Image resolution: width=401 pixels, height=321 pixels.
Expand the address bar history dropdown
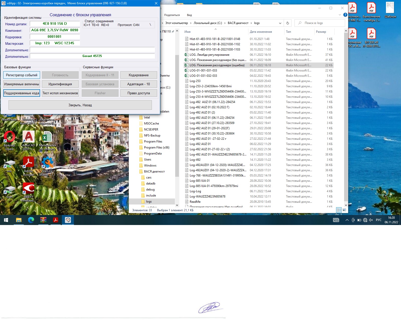pos(280,23)
